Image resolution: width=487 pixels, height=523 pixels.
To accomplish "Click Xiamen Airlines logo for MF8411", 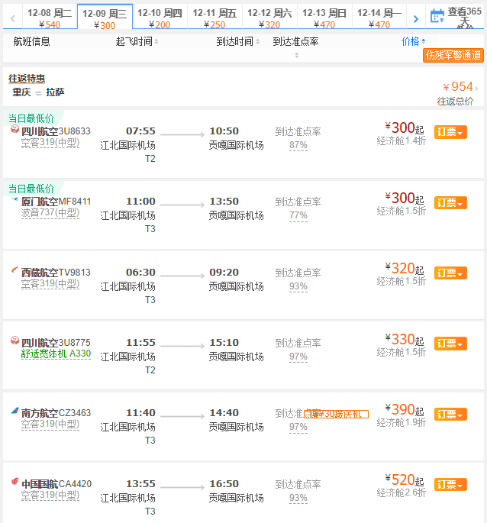I will 15,199.
